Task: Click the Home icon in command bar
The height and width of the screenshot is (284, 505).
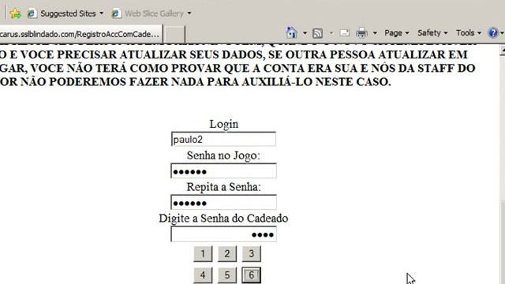Action: pos(291,32)
